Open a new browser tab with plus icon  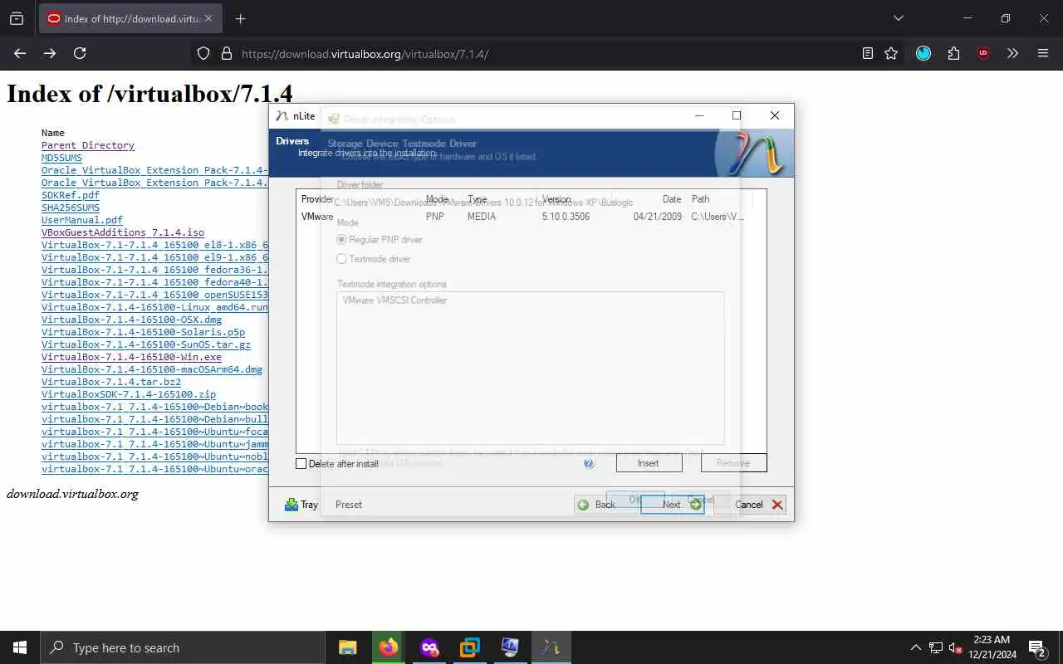click(240, 18)
